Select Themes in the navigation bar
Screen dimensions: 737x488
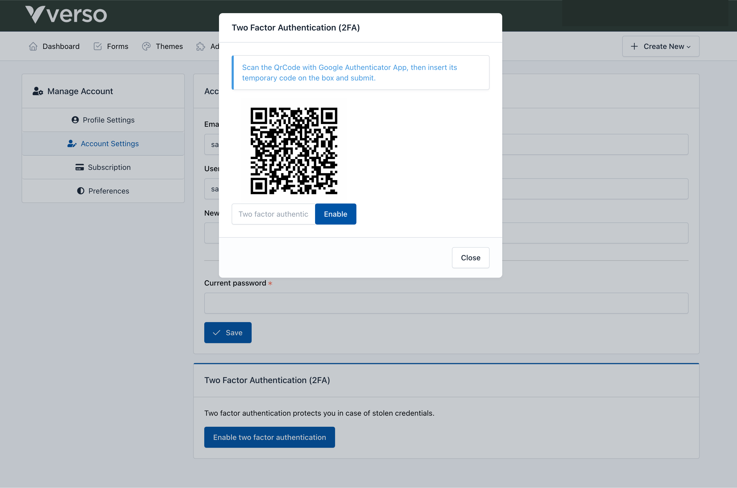point(169,46)
